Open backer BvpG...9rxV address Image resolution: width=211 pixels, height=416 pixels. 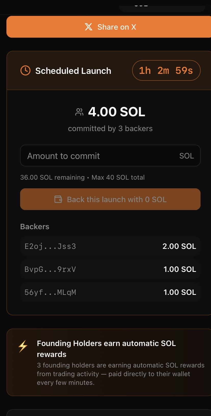pos(50,269)
